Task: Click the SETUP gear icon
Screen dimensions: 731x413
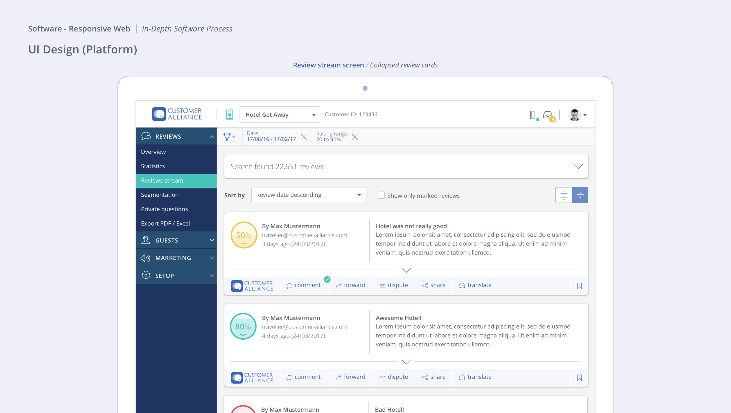Action: (x=146, y=275)
